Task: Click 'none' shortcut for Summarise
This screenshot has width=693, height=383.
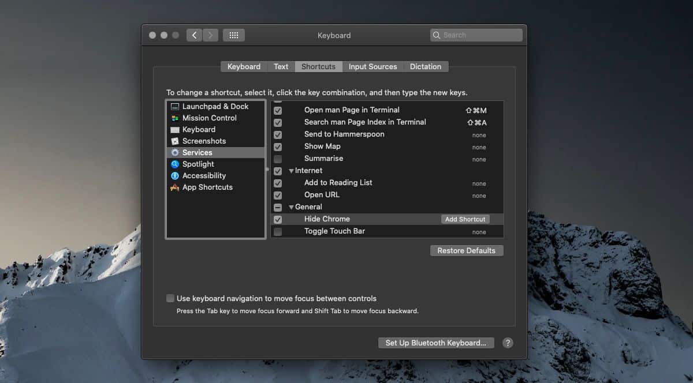Action: click(479, 159)
